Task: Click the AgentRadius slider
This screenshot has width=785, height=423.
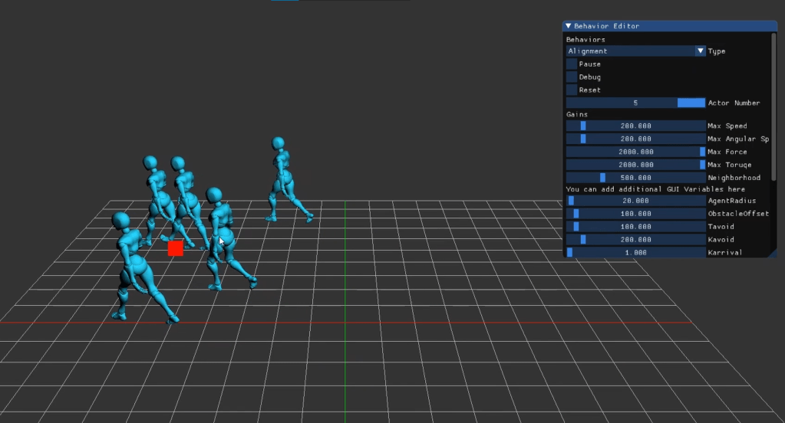Action: [x=635, y=201]
